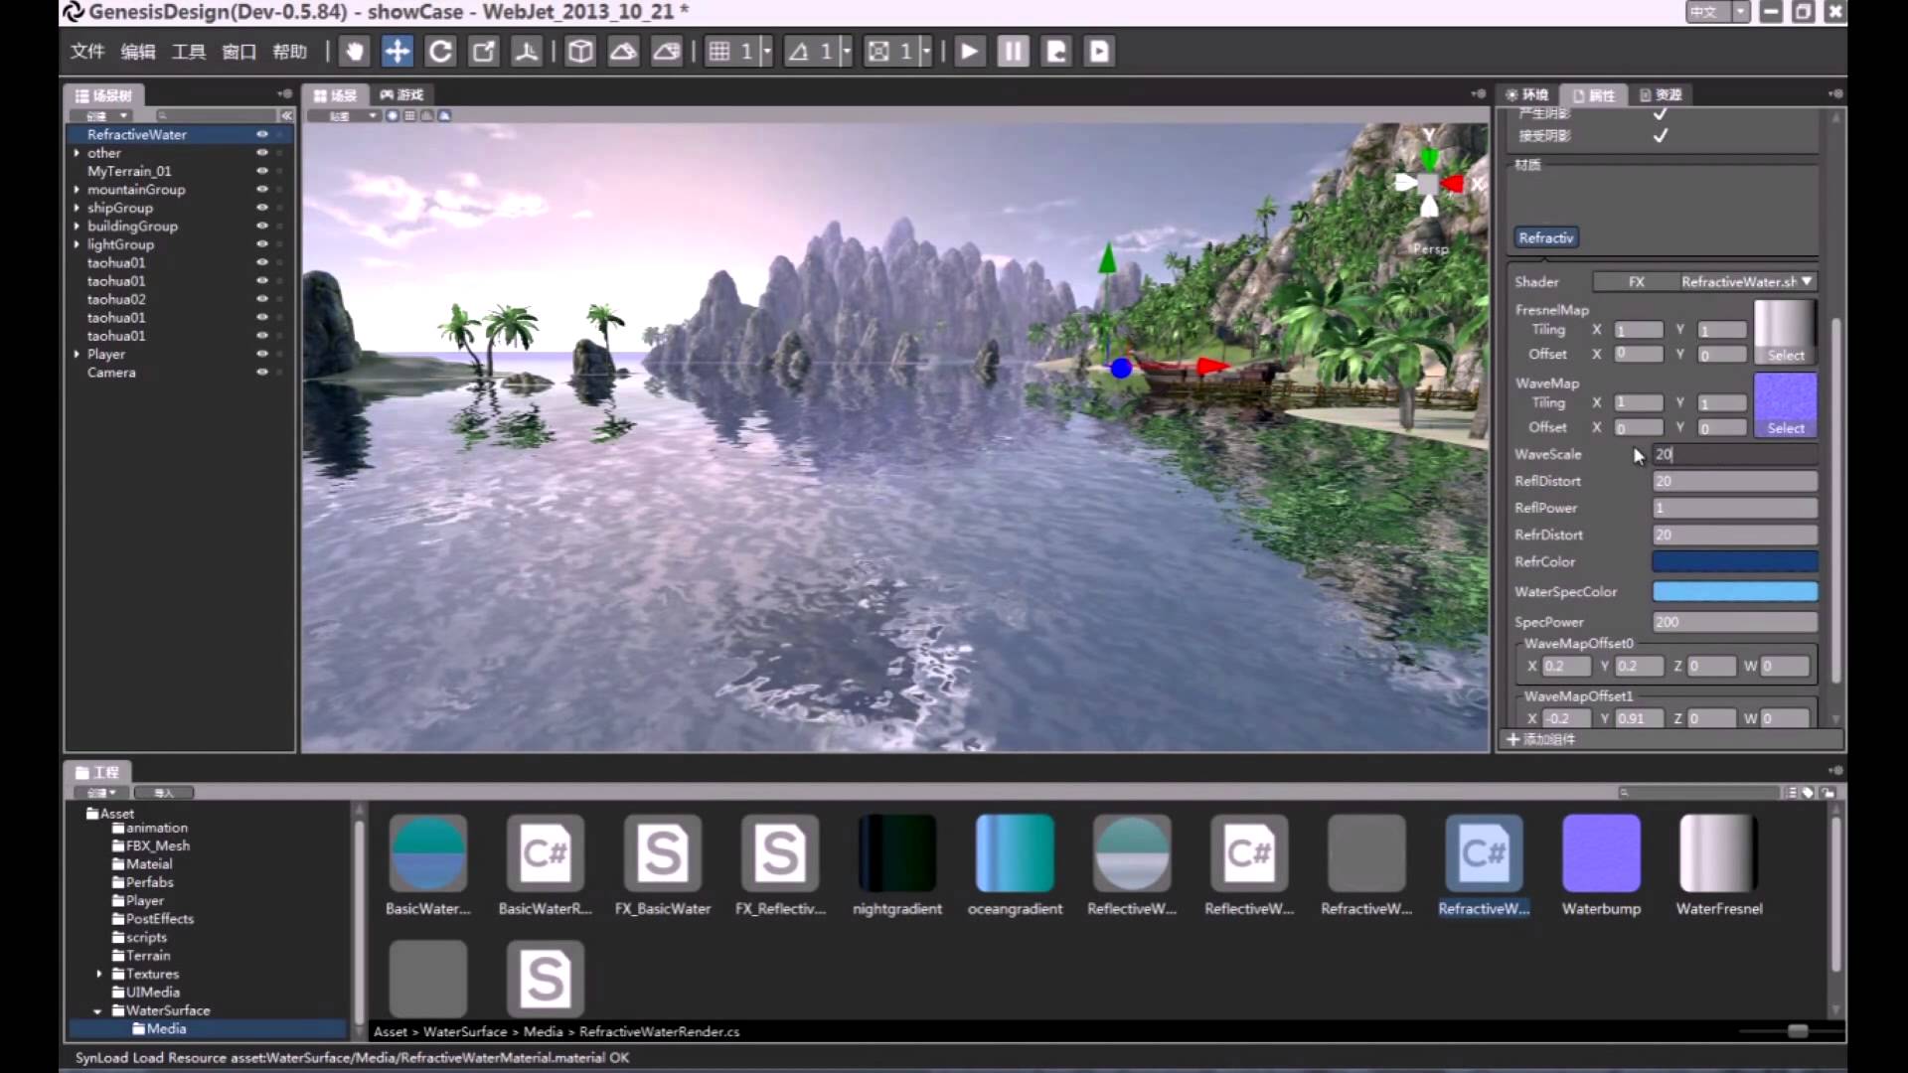Select the rotate tool in toolbar
Screen dimensions: 1908x1073
click(x=440, y=52)
